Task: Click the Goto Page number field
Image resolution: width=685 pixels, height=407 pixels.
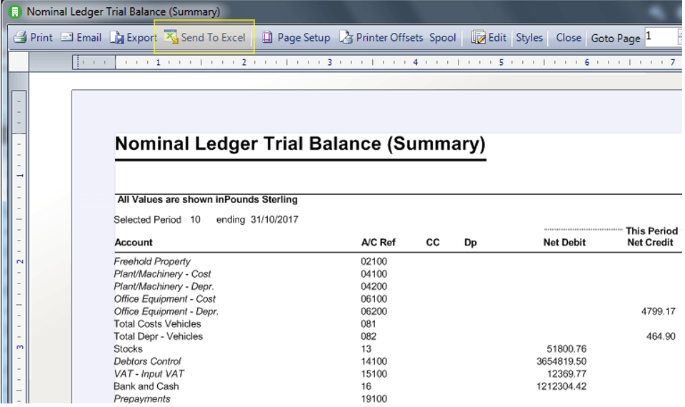Action: coord(661,36)
